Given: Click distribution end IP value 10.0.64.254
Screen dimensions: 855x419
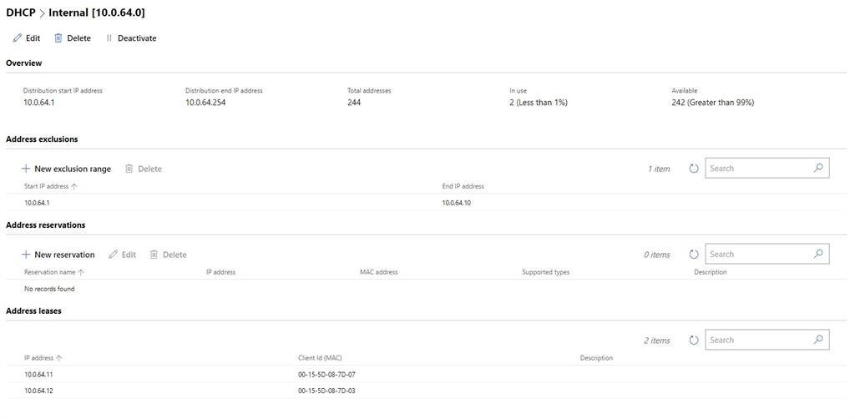Looking at the screenshot, I should [x=205, y=103].
